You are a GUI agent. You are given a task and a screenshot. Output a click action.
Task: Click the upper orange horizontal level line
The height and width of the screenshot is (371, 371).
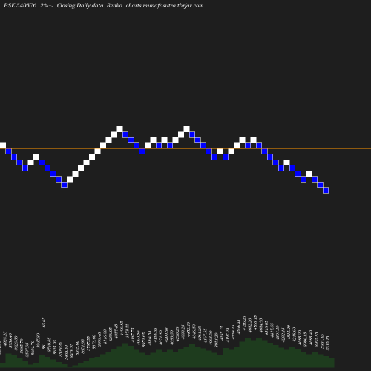click(185, 149)
